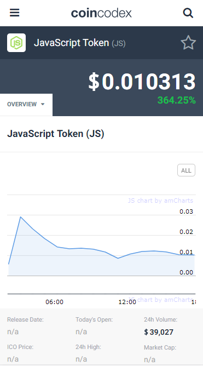This screenshot has height=366, width=203.
Task: Click the 364.25% change percentage
Action: pos(176,100)
